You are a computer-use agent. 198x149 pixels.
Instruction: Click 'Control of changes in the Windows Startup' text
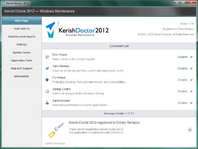pos(78,93)
